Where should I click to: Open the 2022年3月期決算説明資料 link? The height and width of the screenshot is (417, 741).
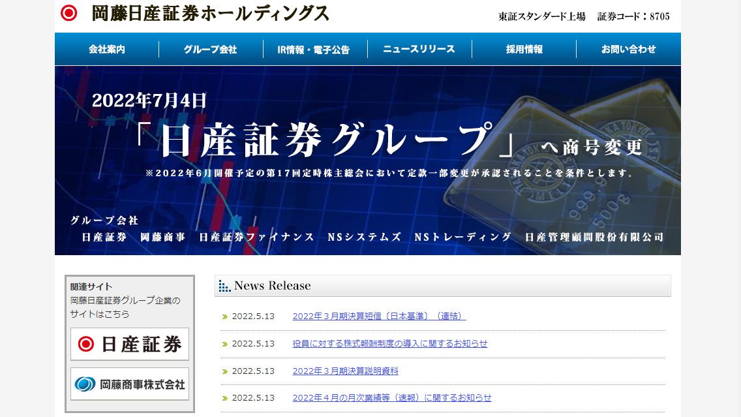(x=346, y=371)
